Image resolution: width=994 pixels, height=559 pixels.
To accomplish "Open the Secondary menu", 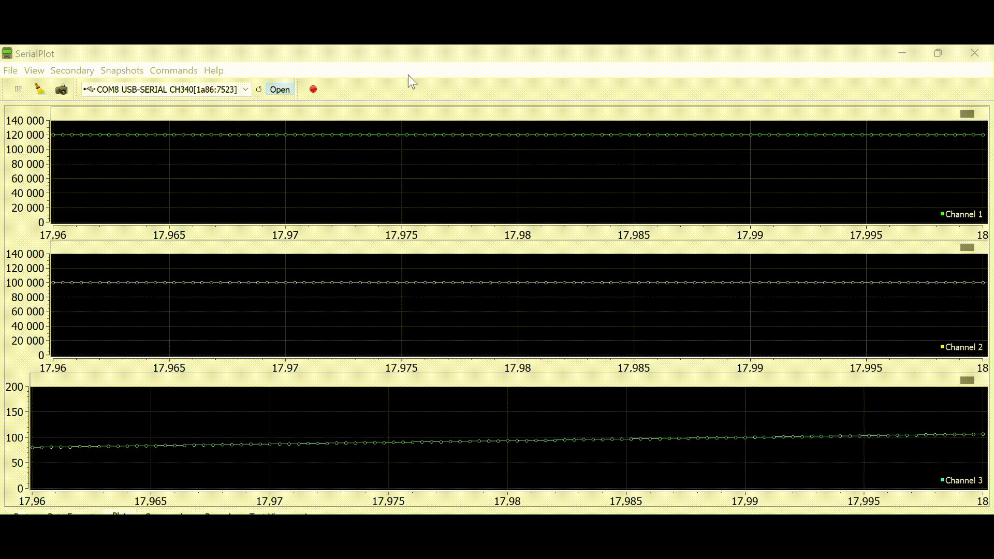I will 72,70.
